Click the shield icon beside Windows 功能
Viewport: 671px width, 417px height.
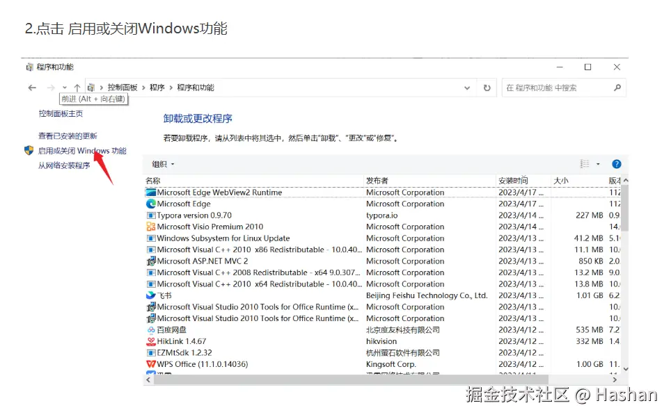tap(29, 150)
